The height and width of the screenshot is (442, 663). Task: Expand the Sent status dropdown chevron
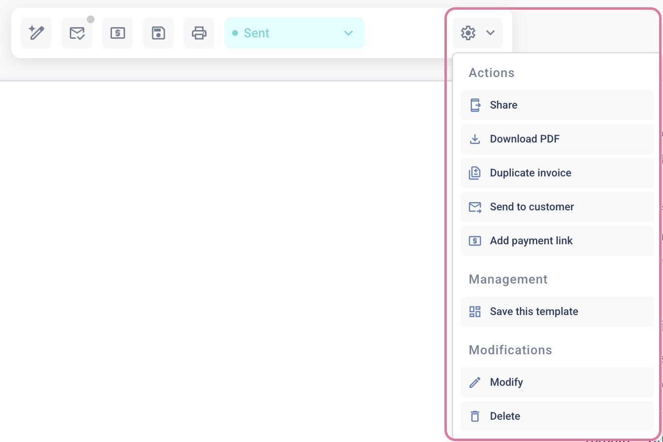click(x=347, y=33)
